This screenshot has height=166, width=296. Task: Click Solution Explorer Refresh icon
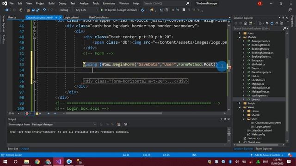click(x=272, y=24)
